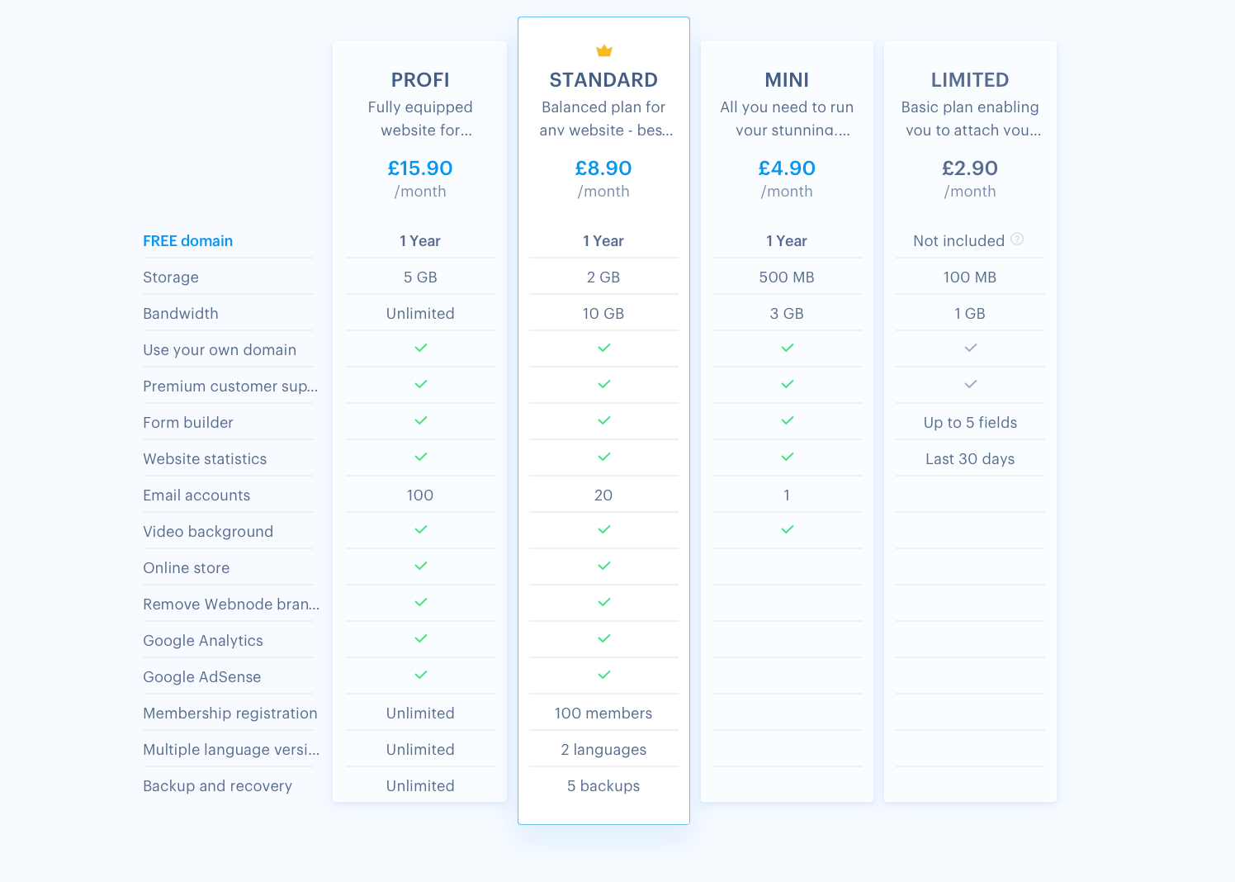Click the 3 GB bandwidth value
The image size is (1235, 882).
[787, 314]
